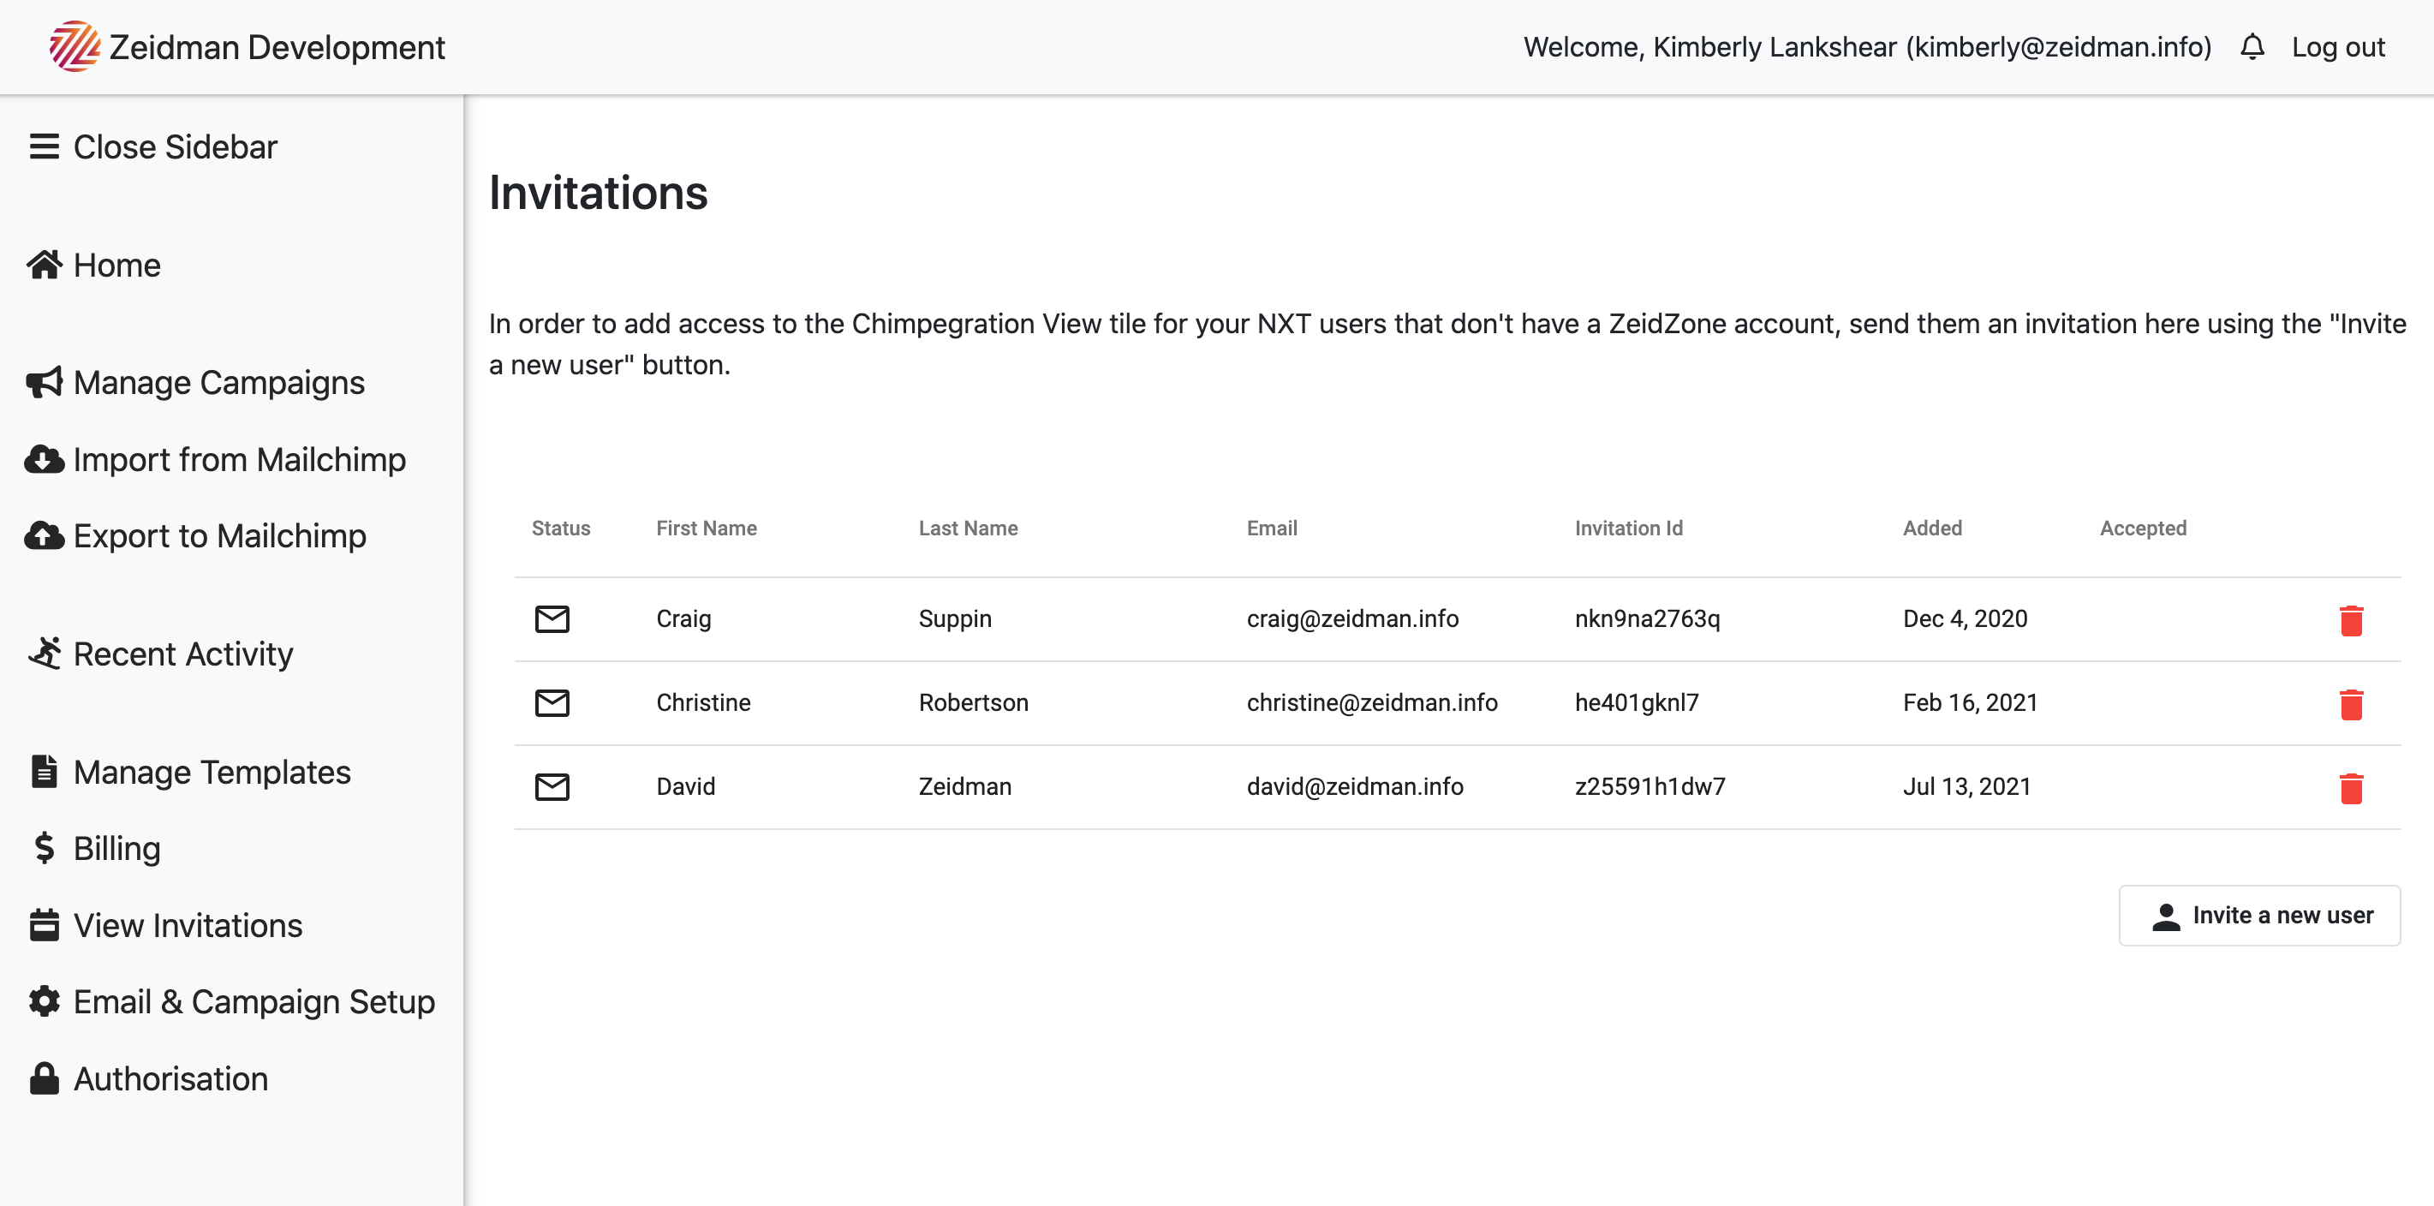The height and width of the screenshot is (1206, 2434).
Task: Click the envelope status icon for David
Action: (x=552, y=786)
